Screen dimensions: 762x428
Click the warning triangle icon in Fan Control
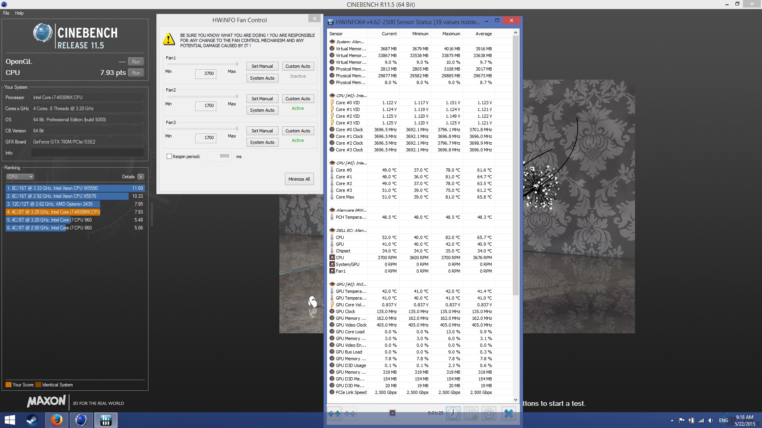click(169, 39)
